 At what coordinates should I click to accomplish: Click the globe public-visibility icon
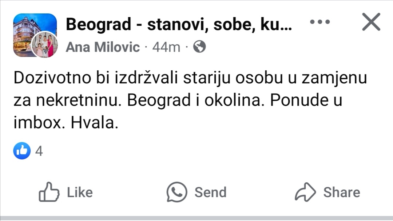pos(199,47)
